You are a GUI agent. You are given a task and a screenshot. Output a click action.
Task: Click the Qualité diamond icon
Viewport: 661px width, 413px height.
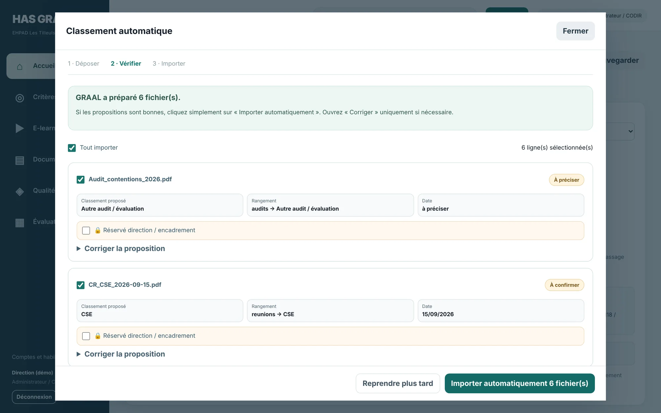(x=20, y=191)
